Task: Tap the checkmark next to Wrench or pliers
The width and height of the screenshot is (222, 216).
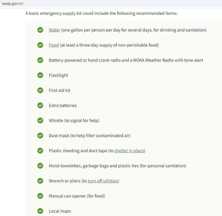Action: [40, 181]
